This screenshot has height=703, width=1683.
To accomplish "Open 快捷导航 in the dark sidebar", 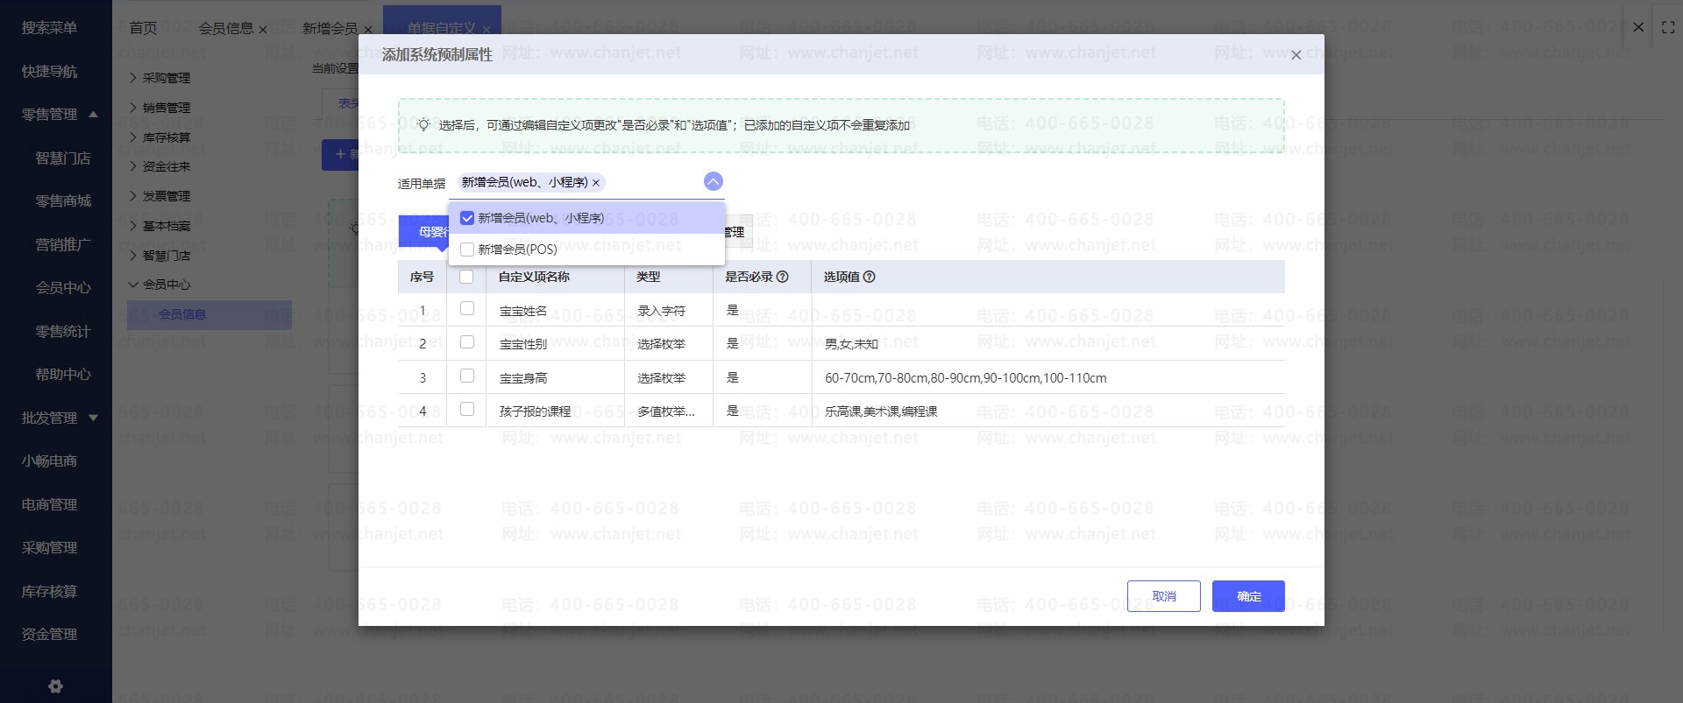I will (x=50, y=72).
